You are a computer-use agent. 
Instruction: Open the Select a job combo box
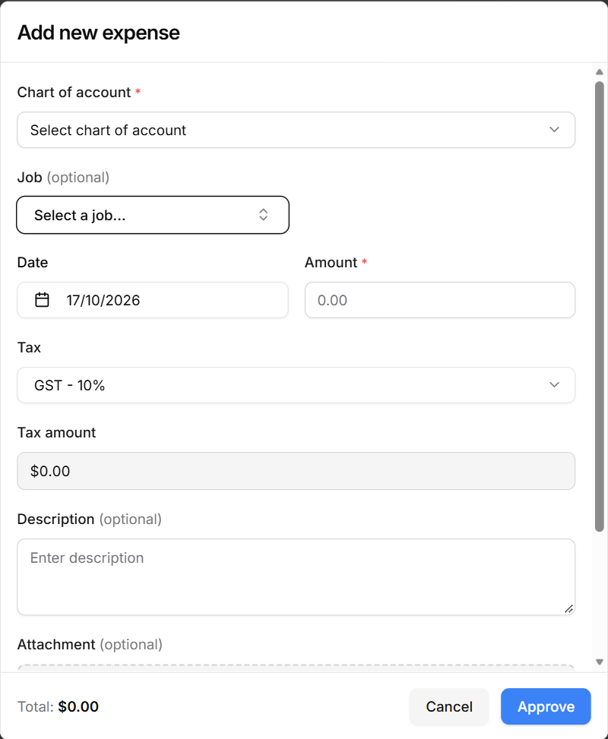153,215
